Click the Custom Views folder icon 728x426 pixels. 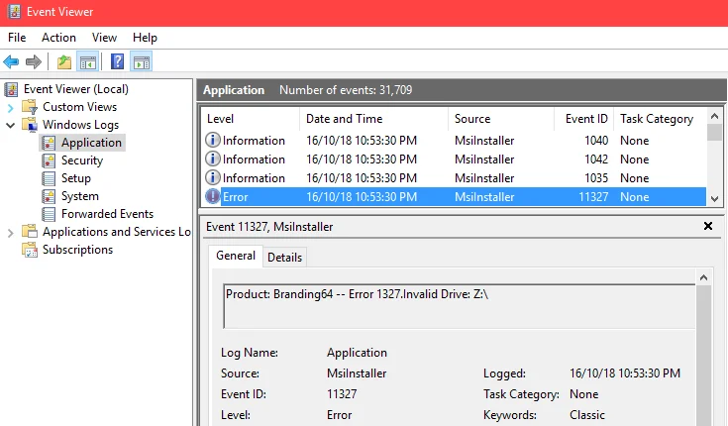pyautogui.click(x=30, y=107)
